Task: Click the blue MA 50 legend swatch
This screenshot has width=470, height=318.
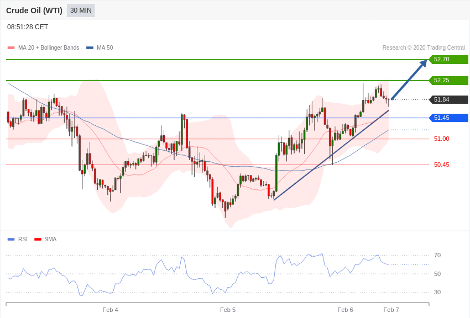Action: pos(90,48)
